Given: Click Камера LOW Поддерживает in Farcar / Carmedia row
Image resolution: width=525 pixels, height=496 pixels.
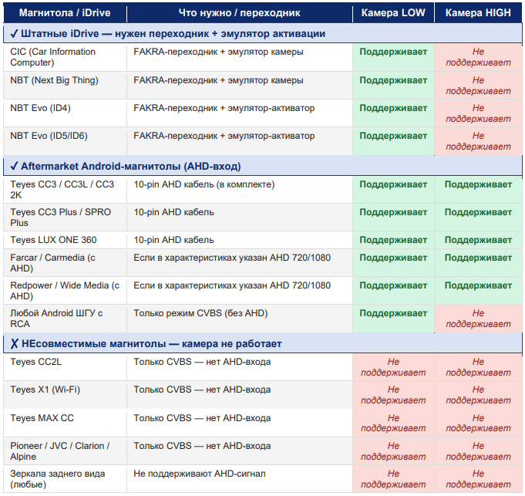Looking at the screenshot, I should tap(393, 263).
